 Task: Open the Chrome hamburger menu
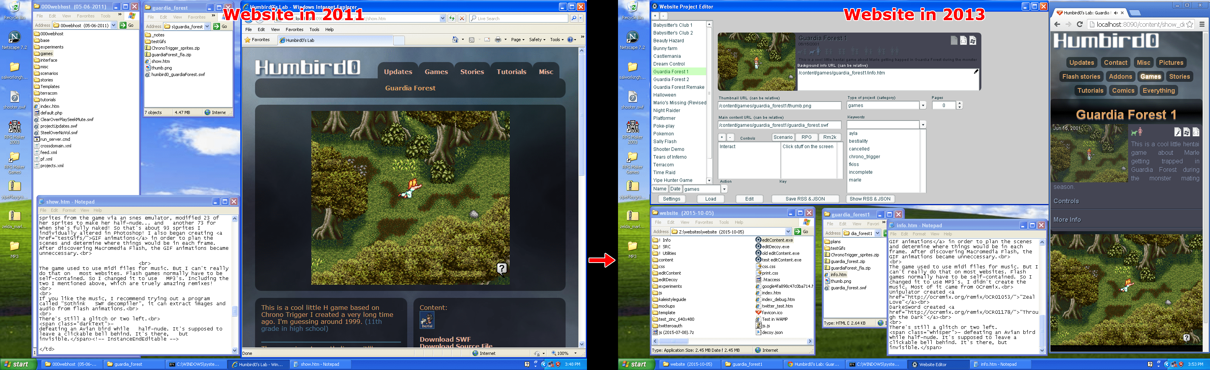pos(1202,24)
